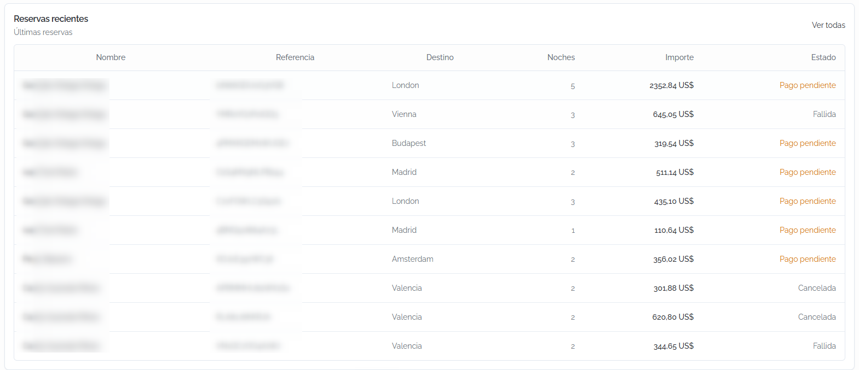Image resolution: width=859 pixels, height=370 pixels.
Task: Select the 2352,84 US$ amount
Action: (672, 85)
